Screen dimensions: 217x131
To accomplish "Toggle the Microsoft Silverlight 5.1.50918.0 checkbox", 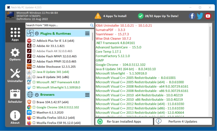I will click(34, 87).
